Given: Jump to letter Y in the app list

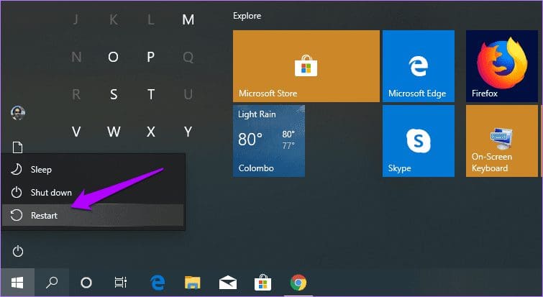Looking at the screenshot, I should point(188,132).
